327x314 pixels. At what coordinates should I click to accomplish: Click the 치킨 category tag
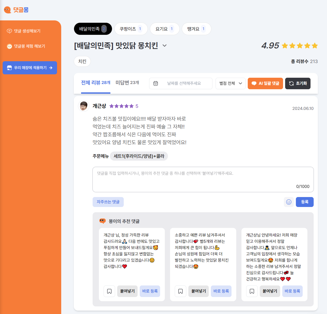[82, 61]
